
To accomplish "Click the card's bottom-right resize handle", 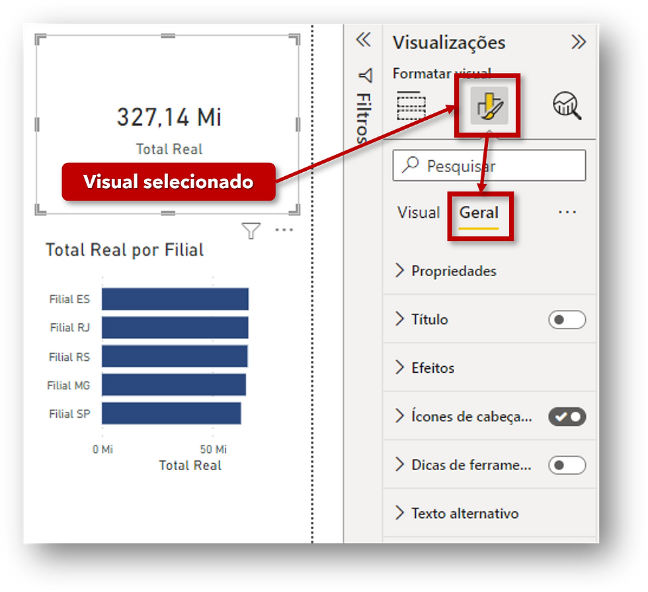I will tap(295, 210).
